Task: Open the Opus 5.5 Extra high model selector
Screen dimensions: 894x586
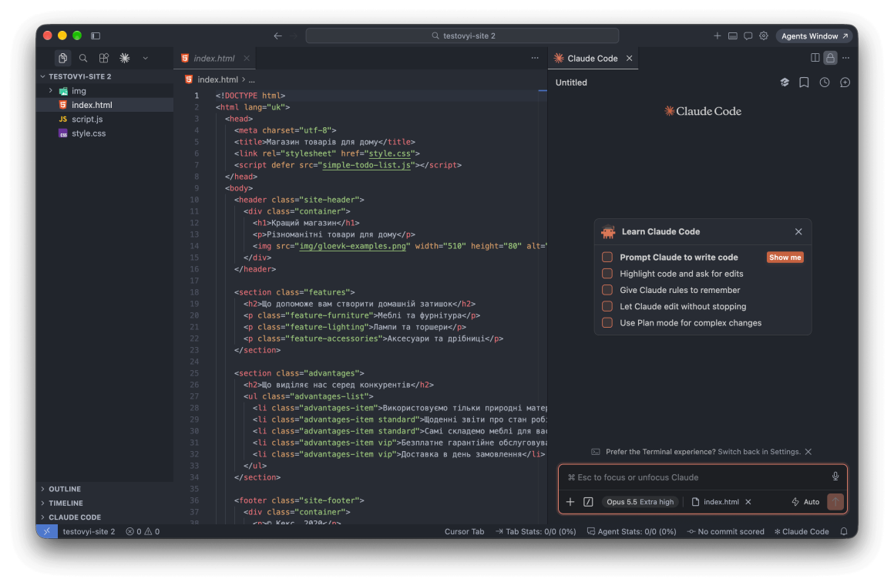Action: coord(640,502)
